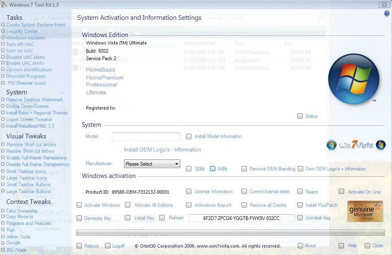392x255 pixels.
Task: Check Remove OEM Branding
Action: [x=244, y=169]
